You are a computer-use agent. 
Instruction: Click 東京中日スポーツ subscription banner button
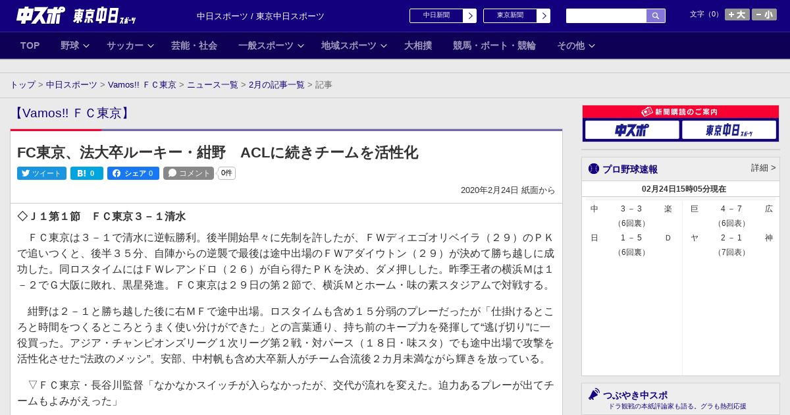coord(729,130)
